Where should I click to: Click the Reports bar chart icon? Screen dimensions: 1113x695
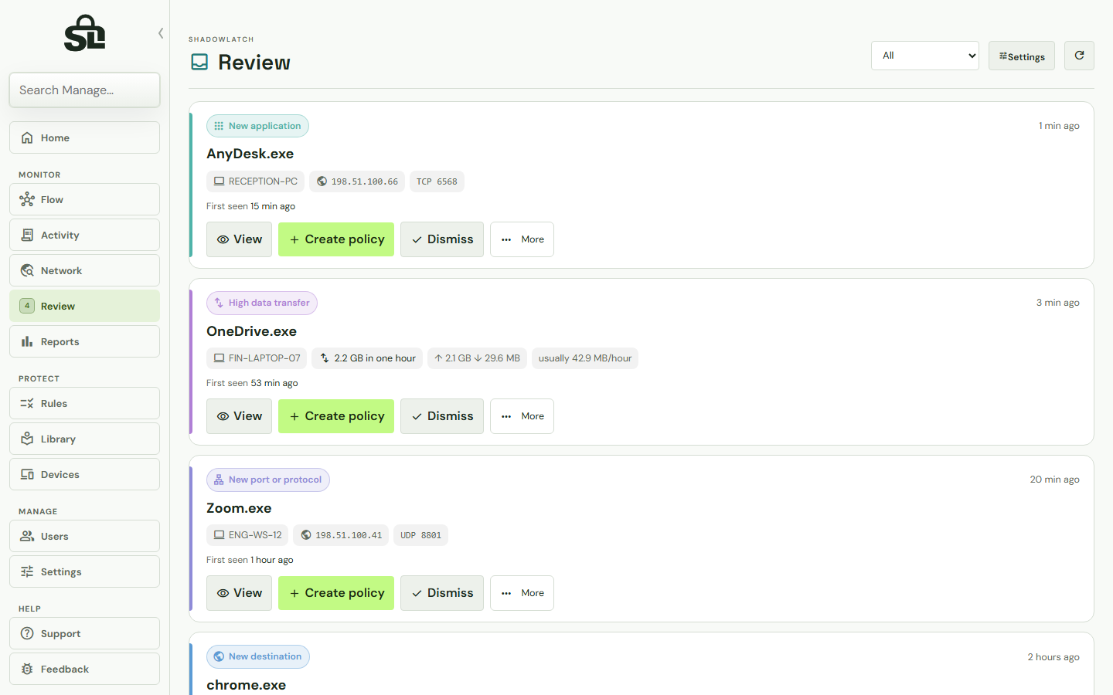point(27,341)
